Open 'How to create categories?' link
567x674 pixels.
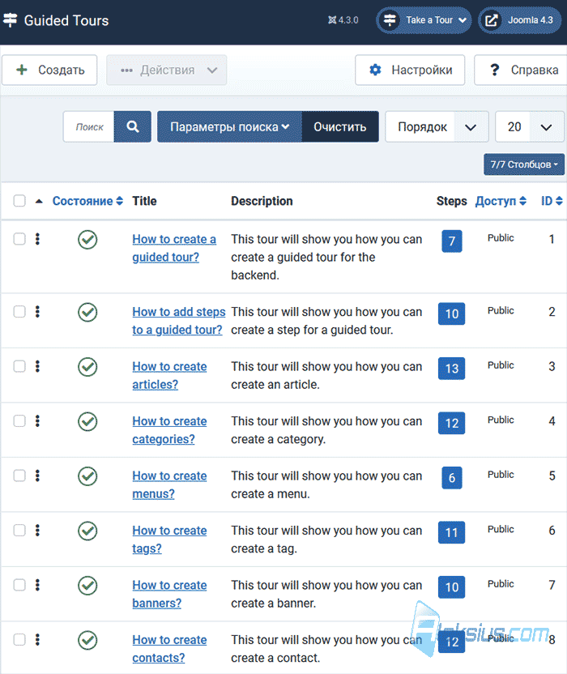click(169, 430)
